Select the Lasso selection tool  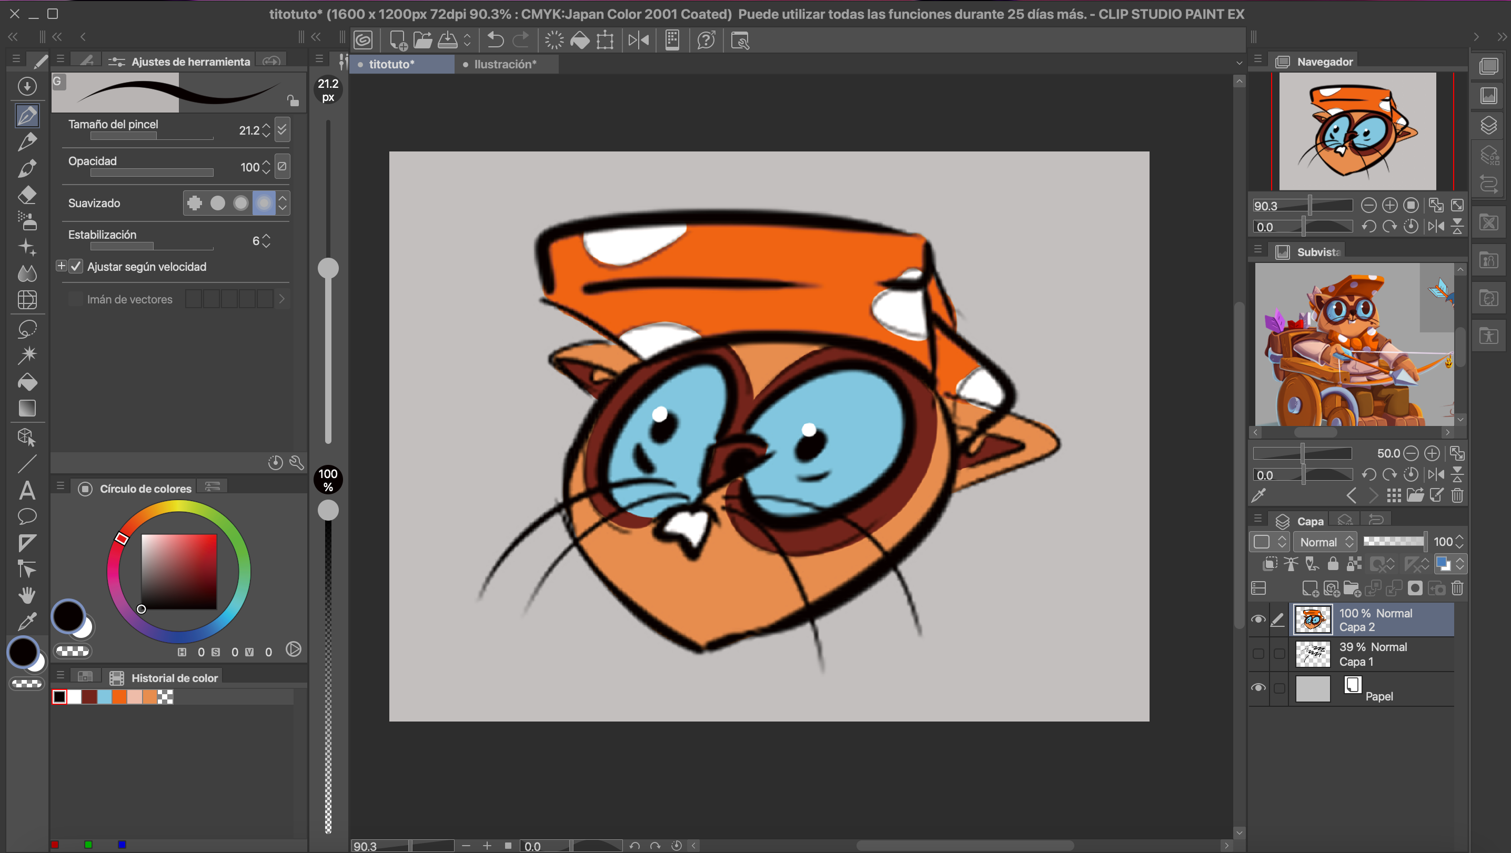27,328
